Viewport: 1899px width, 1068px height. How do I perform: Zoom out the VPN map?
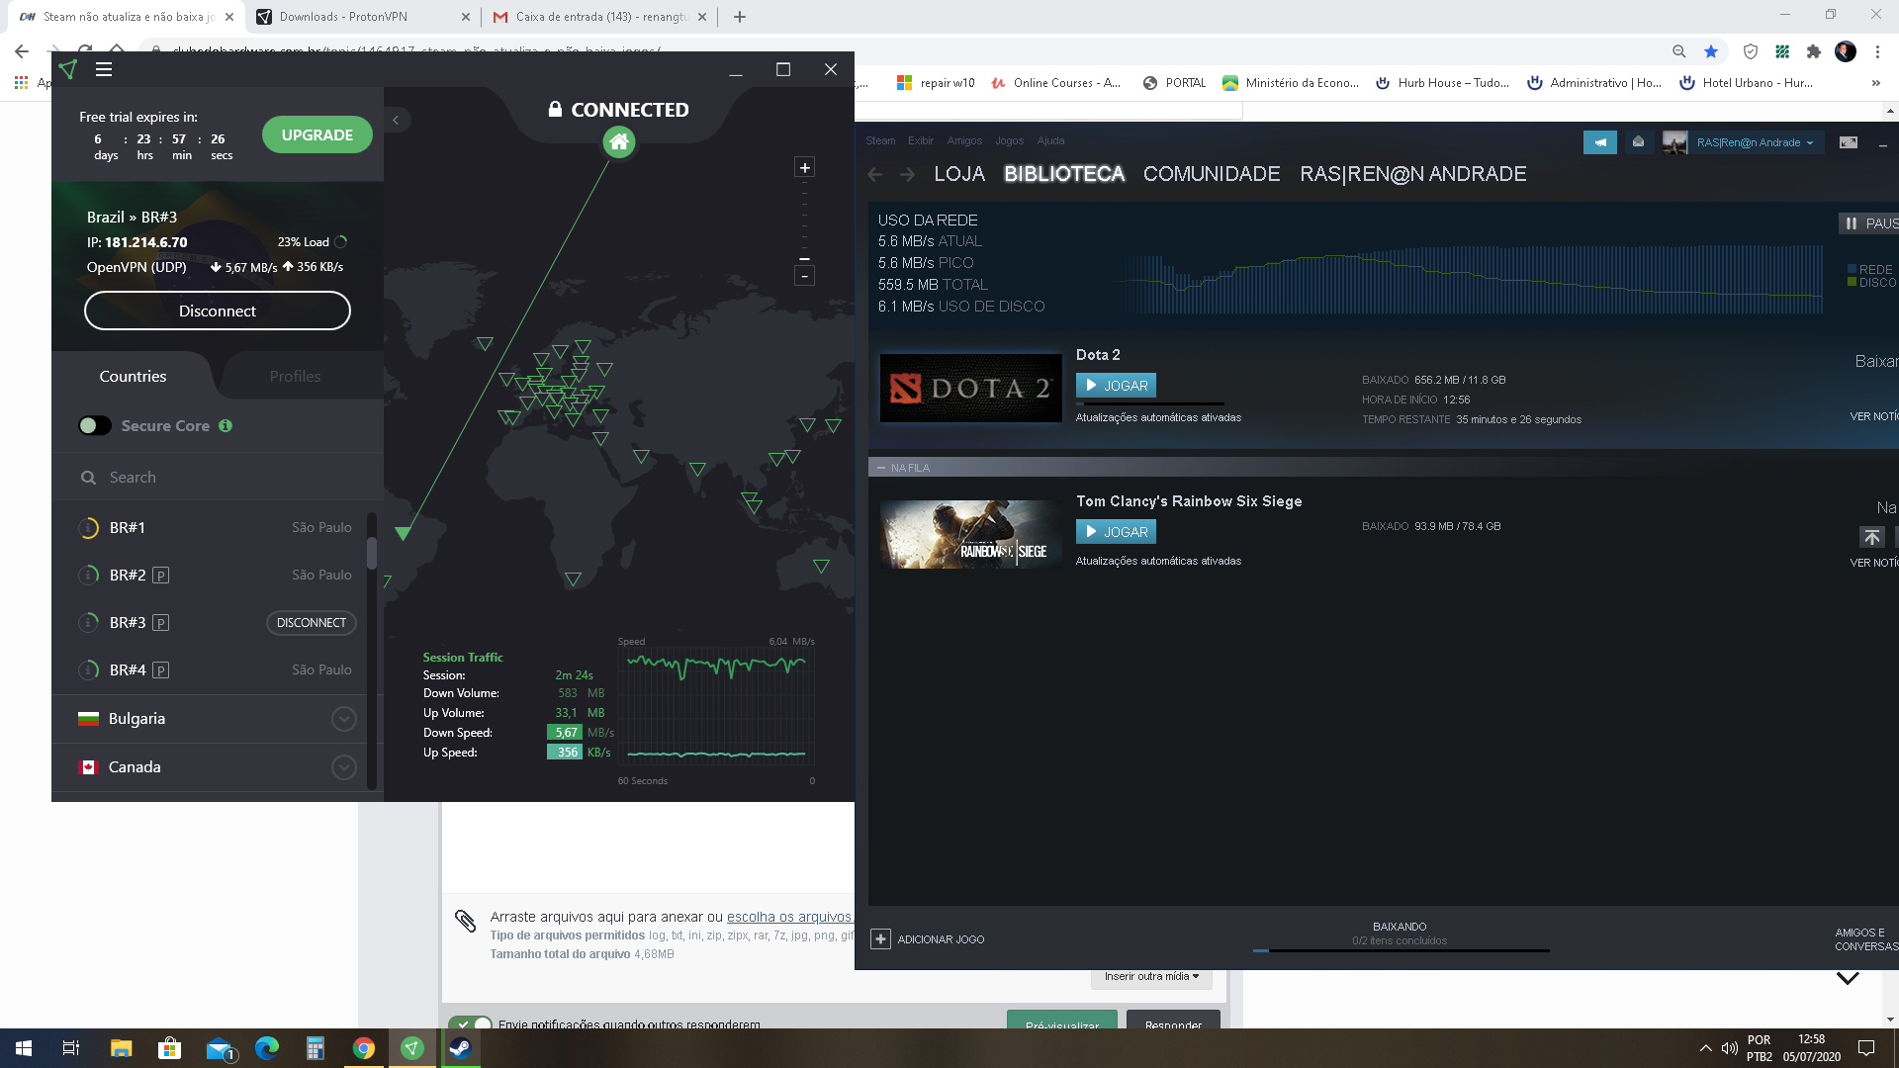805,276
